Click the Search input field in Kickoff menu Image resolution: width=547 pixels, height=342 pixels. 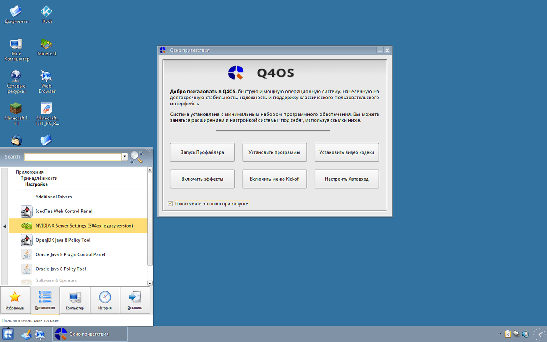(x=73, y=157)
